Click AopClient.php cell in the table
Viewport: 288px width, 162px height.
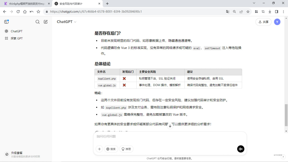point(107,79)
